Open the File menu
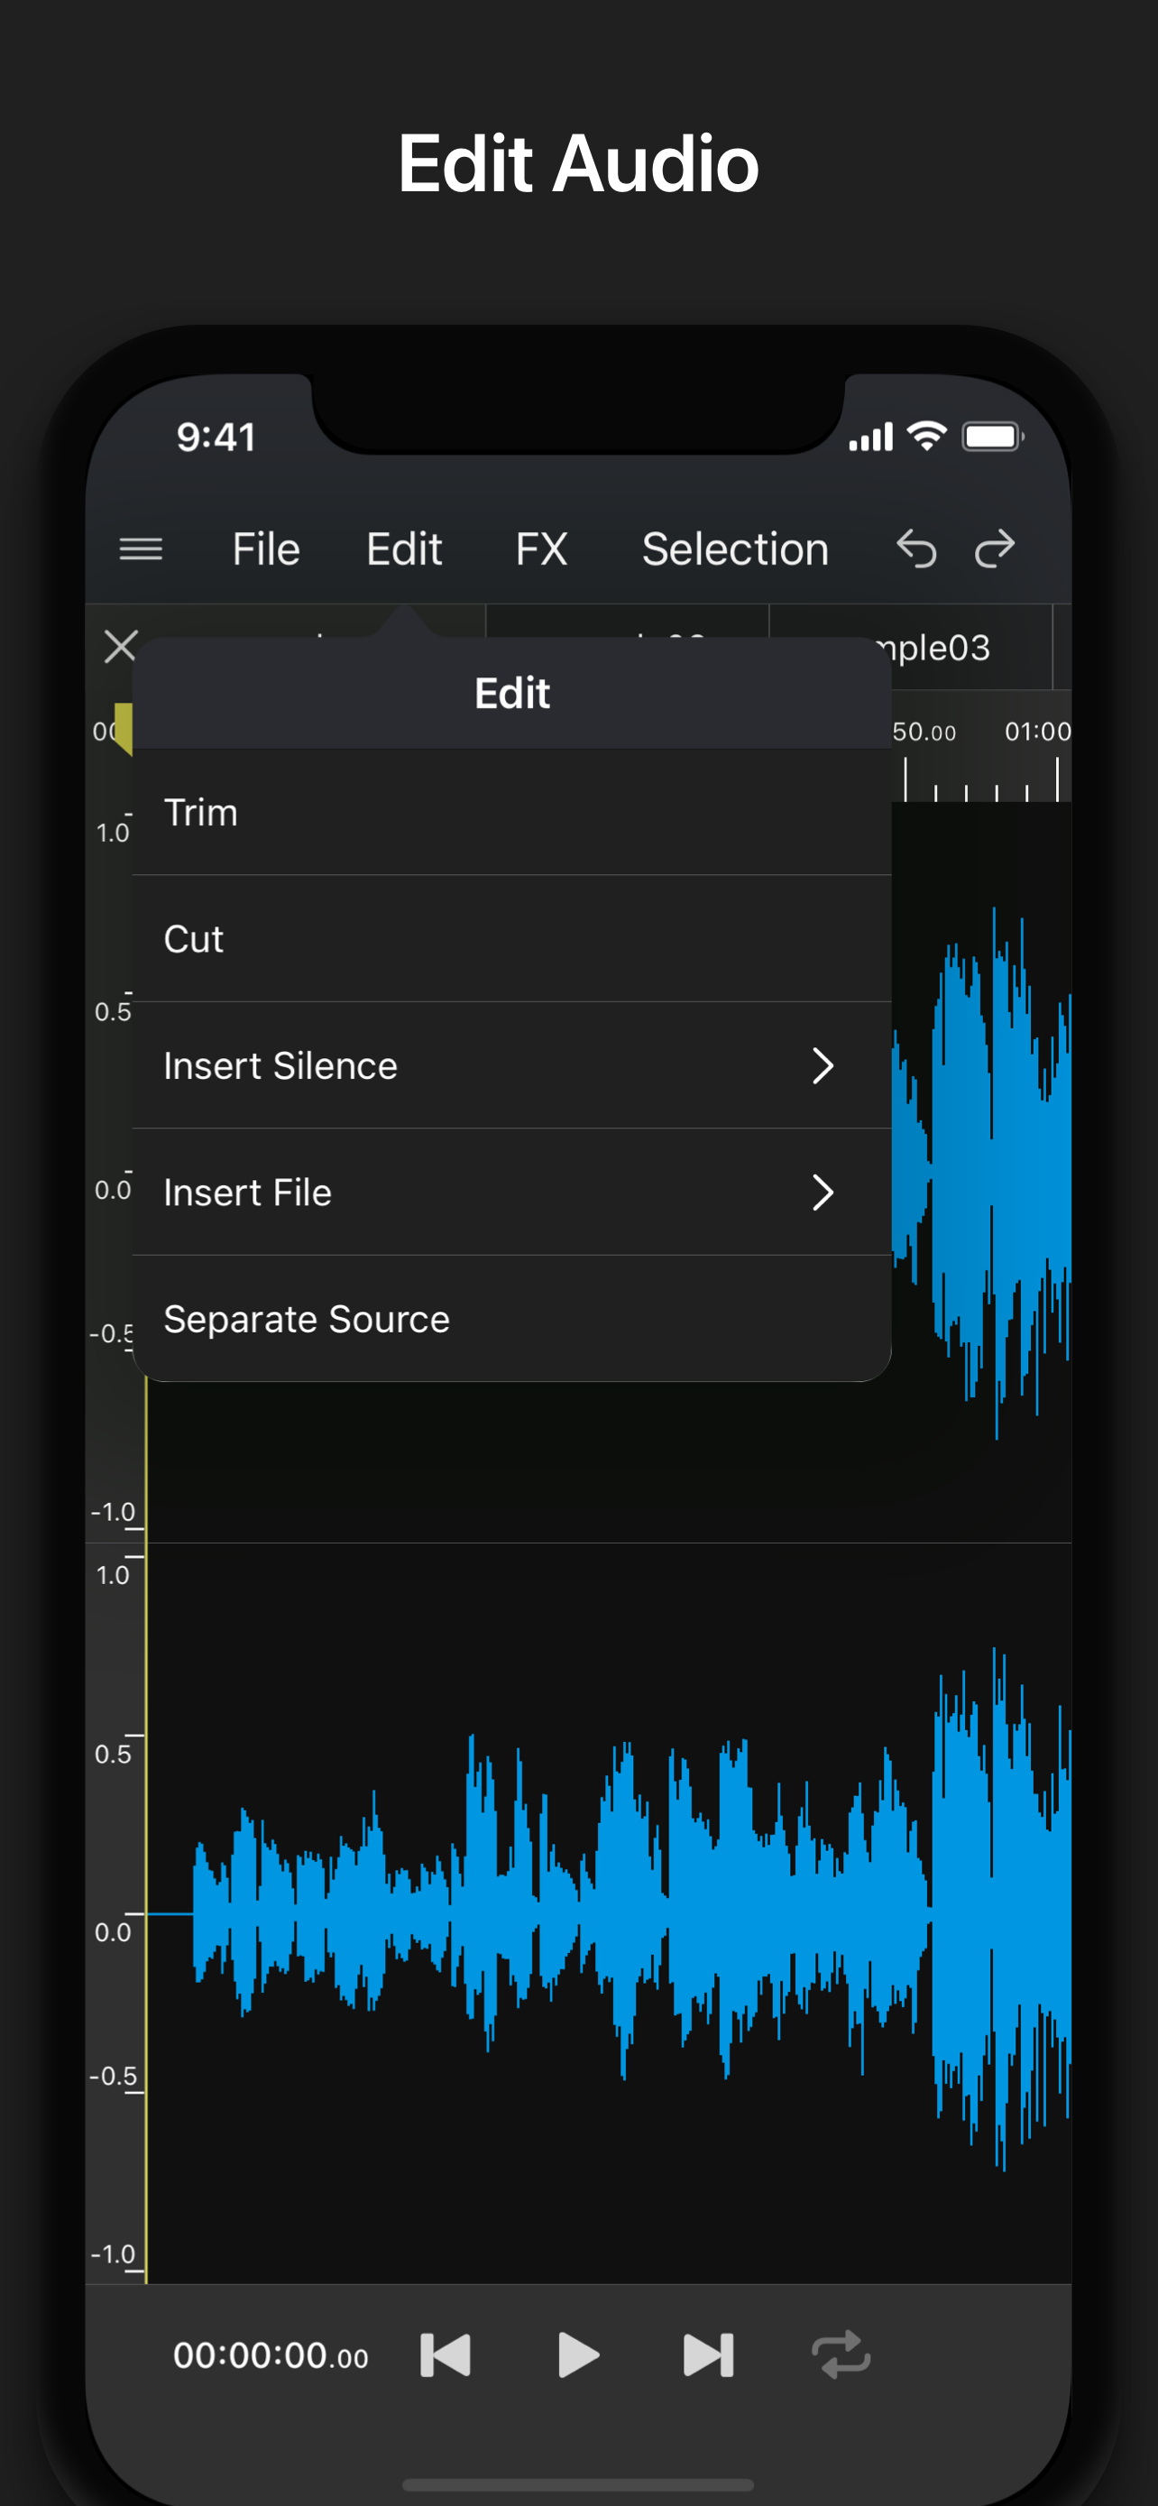1158x2506 pixels. click(x=265, y=549)
